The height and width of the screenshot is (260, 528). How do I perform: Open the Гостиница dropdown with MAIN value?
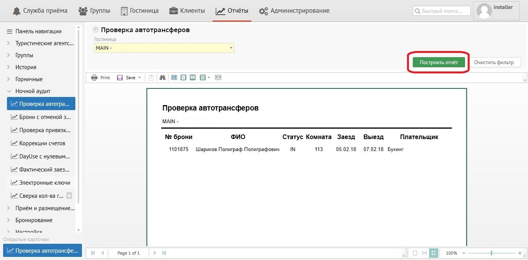click(x=164, y=48)
